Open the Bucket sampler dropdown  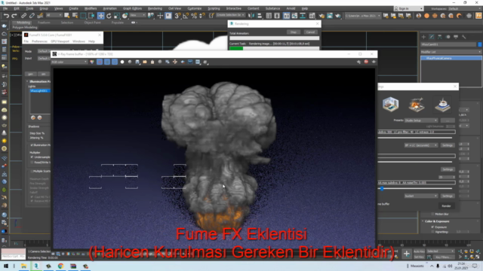(421, 196)
